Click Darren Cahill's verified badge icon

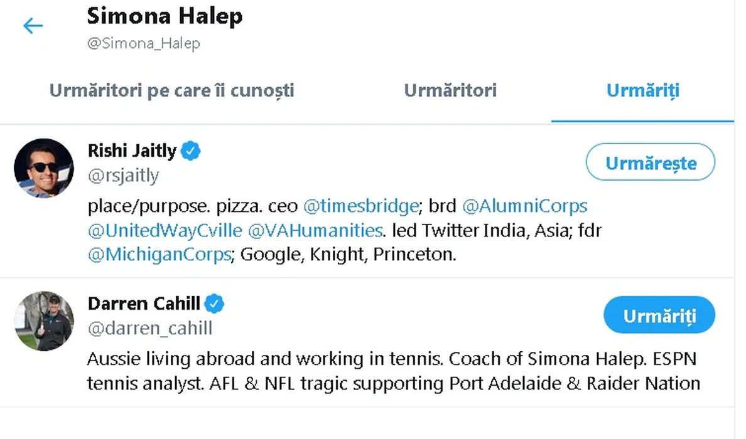click(x=215, y=304)
